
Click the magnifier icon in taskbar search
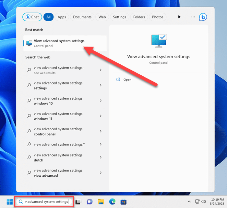point(21,202)
